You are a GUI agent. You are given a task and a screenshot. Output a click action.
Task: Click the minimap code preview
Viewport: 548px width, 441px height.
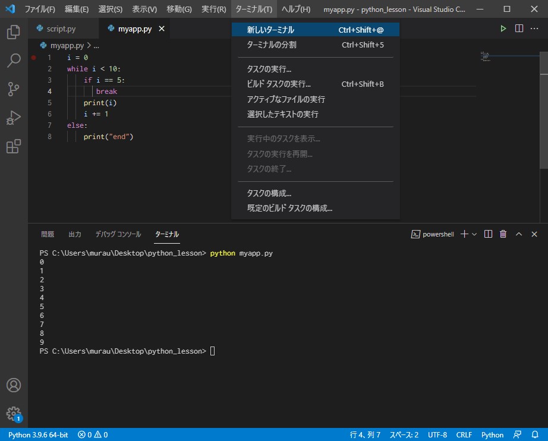click(486, 56)
